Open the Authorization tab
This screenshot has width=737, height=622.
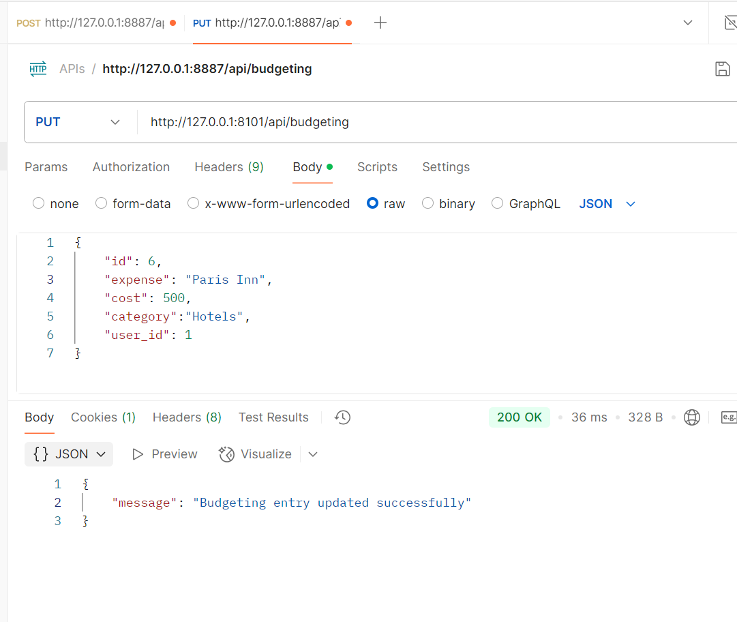[131, 167]
